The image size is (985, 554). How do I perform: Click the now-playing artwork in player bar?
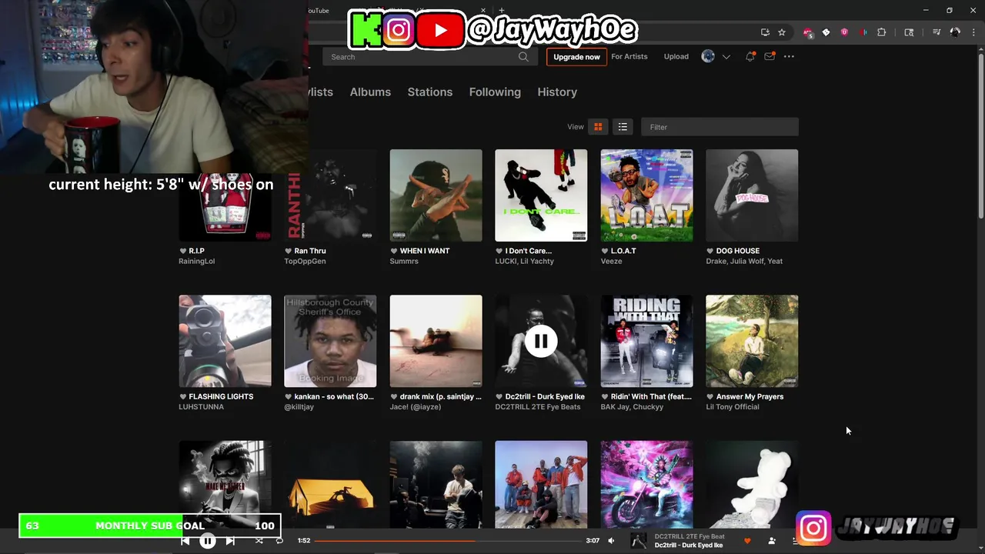click(639, 541)
